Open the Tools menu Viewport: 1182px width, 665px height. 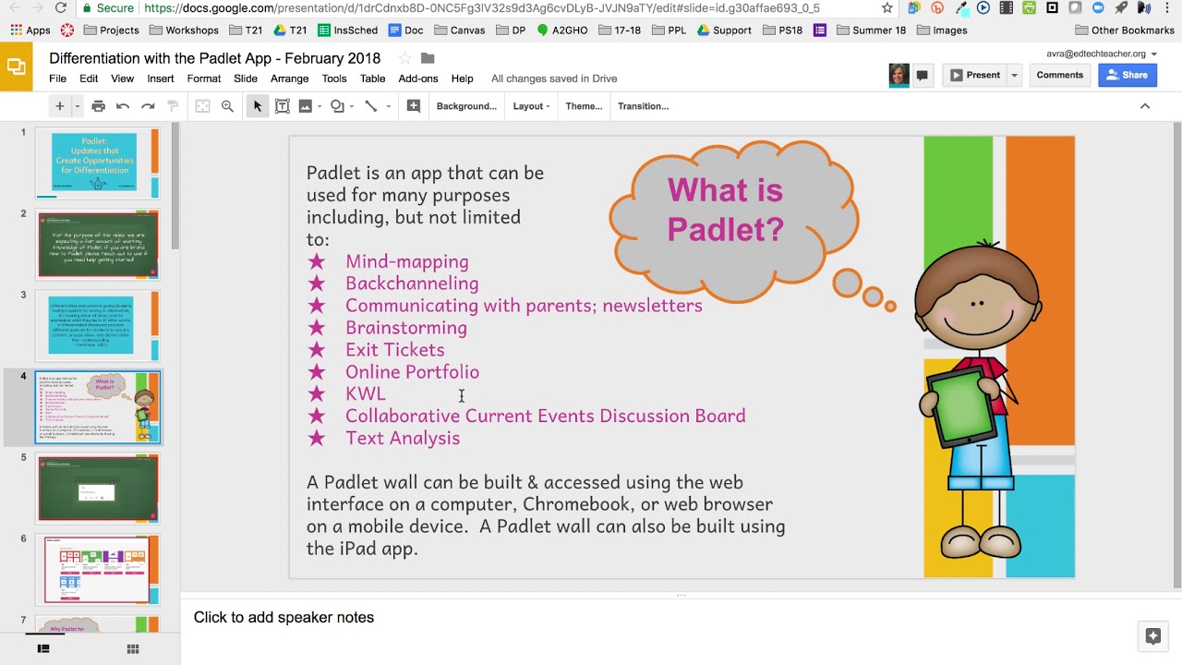point(334,79)
